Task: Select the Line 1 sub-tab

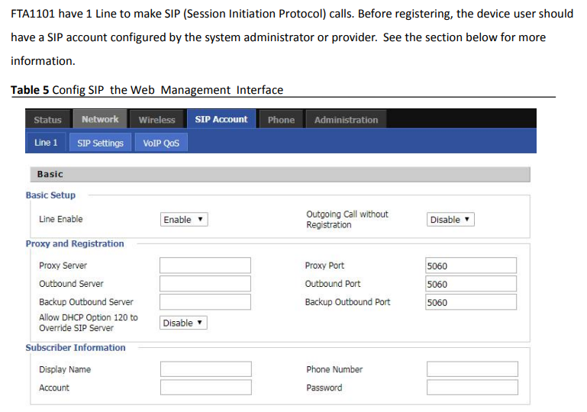Action: coord(46,143)
